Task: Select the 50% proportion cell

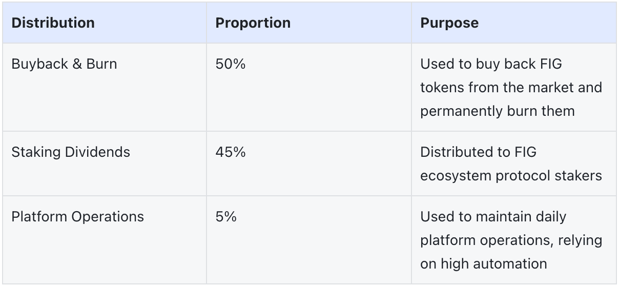Action: coord(230,64)
